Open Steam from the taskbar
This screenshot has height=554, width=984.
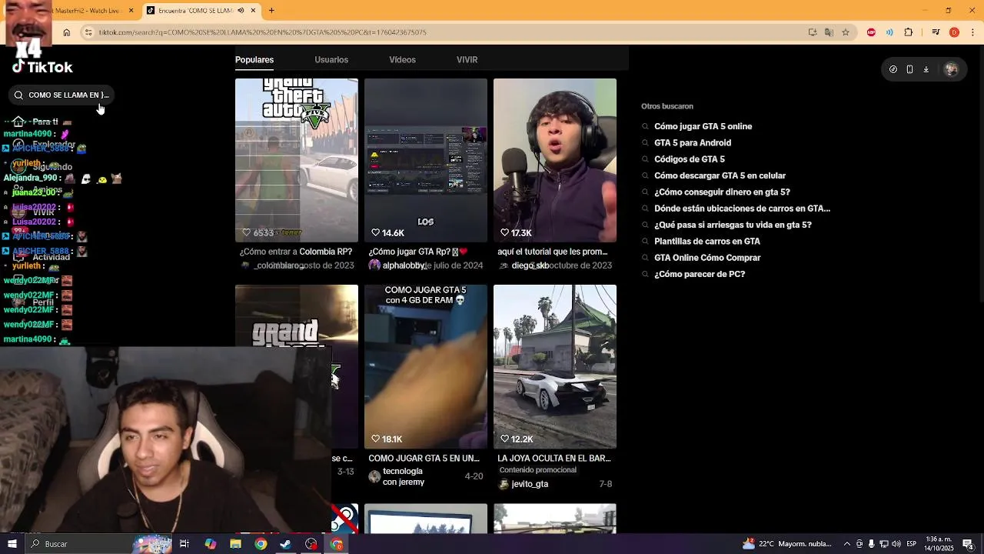point(285,544)
